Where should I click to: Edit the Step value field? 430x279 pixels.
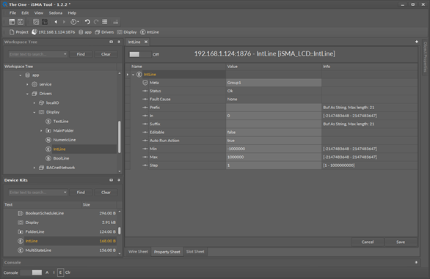274,165
